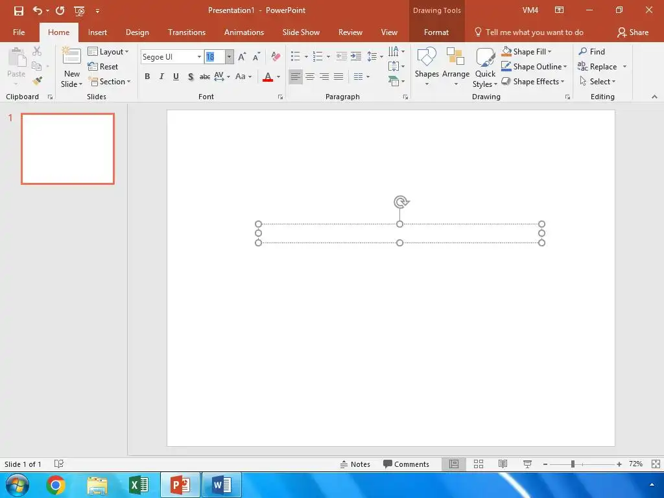Start slideshow from beginning icon in title bar

click(x=79, y=10)
